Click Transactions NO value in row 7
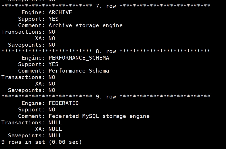Viewport: 226px width, 149px height. click(x=52, y=32)
